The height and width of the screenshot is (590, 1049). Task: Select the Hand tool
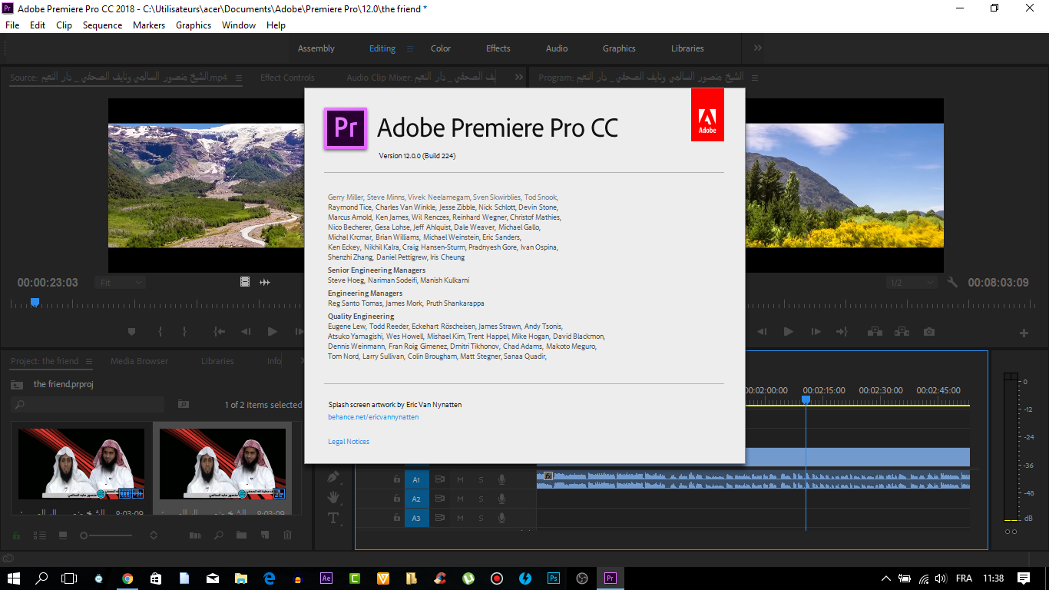point(333,498)
